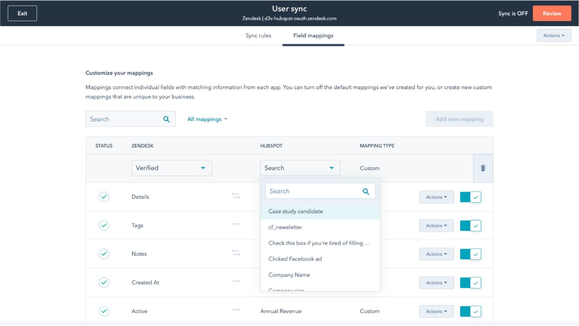Screen dimensions: 579x326
Task: Click inside the HubSpot field search input
Action: (311, 191)
